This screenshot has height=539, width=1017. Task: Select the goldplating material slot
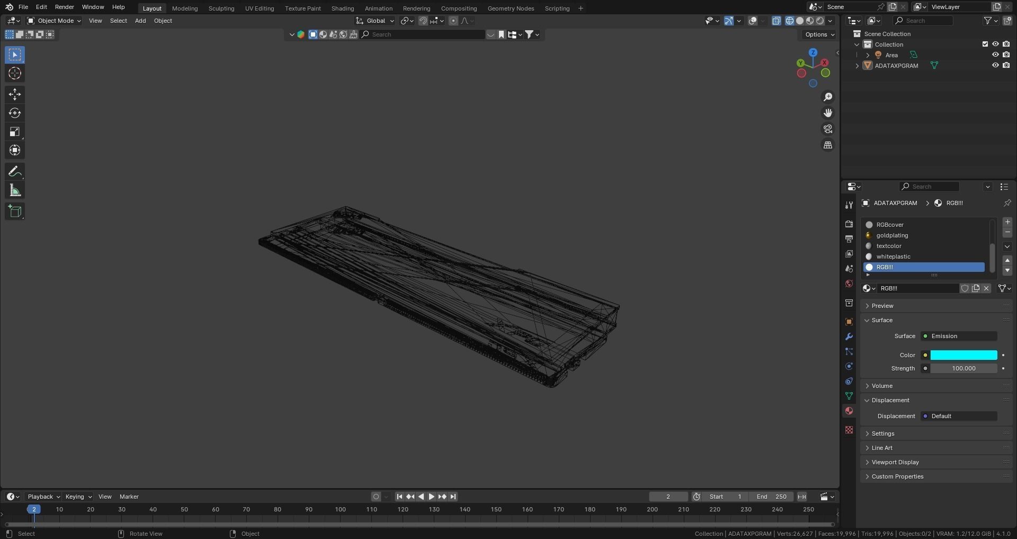[924, 235]
